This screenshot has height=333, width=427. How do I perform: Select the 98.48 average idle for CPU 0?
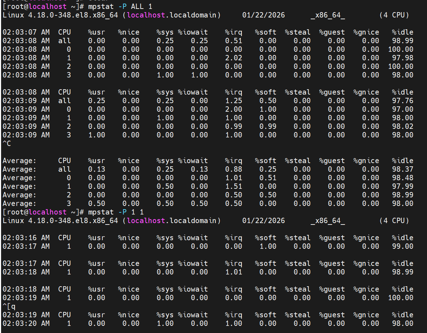coord(402,178)
